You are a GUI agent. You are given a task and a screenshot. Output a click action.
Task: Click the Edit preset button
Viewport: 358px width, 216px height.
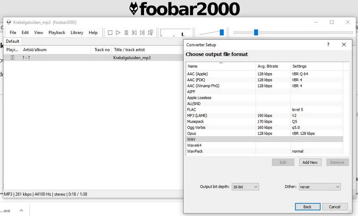pyautogui.click(x=283, y=162)
